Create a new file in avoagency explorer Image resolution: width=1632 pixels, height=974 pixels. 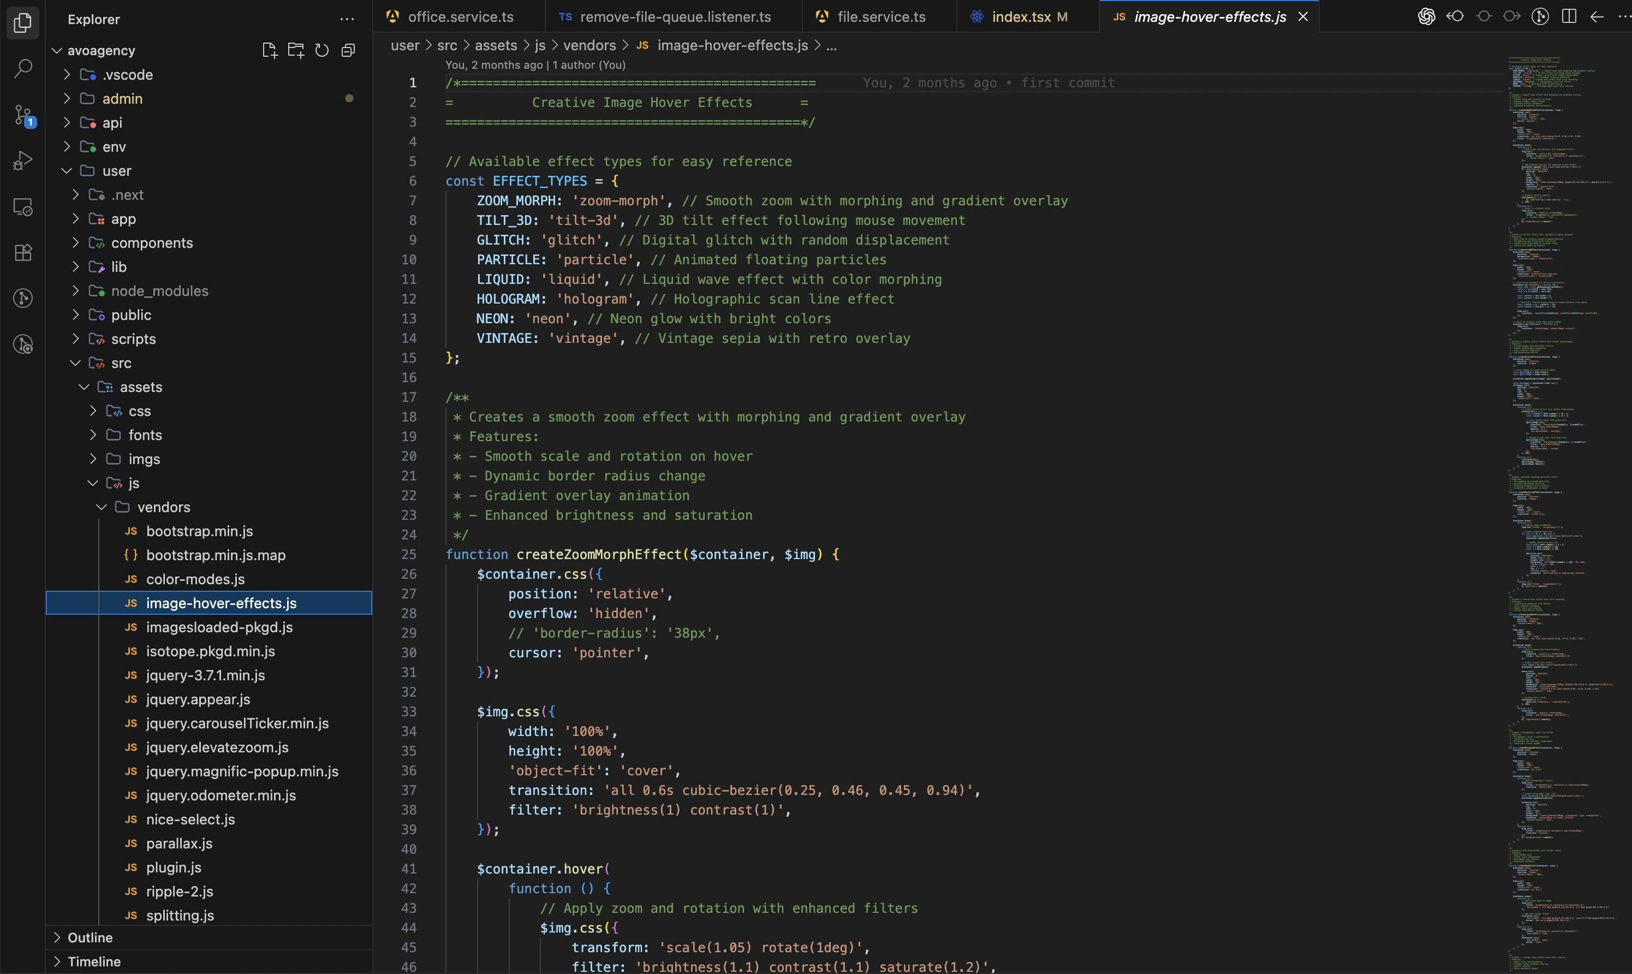[269, 51]
